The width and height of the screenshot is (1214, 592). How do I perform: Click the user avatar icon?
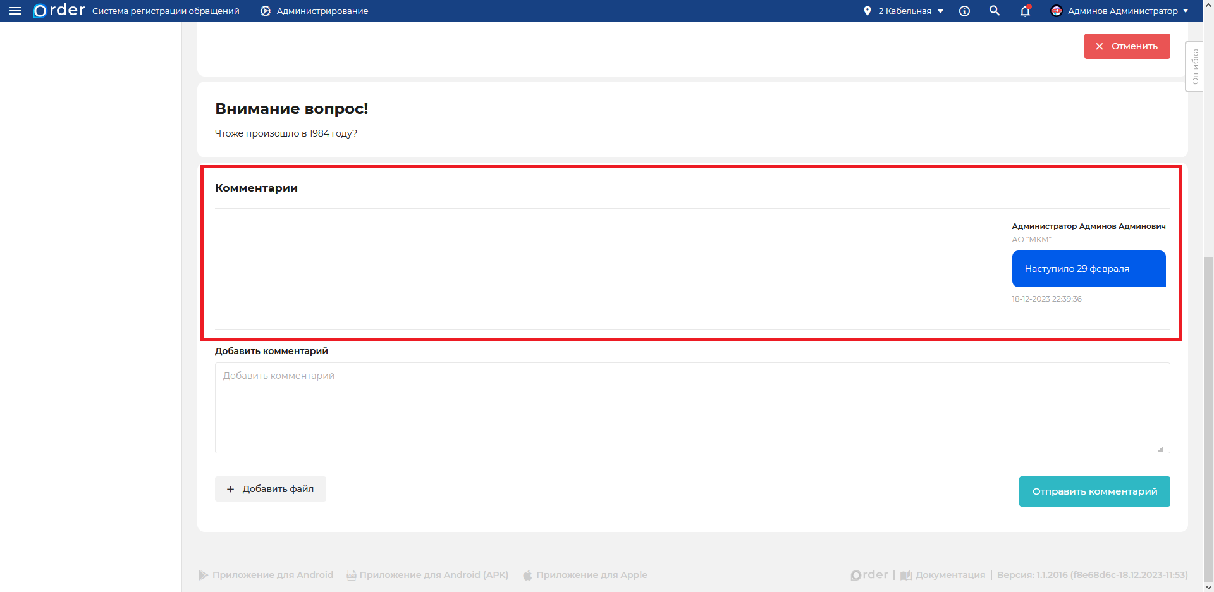point(1056,11)
